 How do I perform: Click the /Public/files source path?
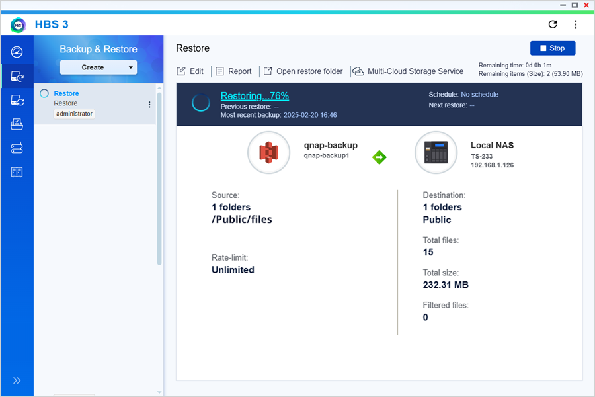(242, 220)
